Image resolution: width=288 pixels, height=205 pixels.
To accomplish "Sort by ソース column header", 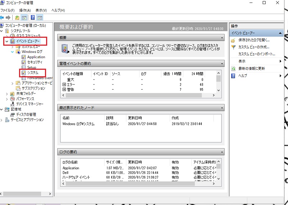I will click(x=125, y=74).
